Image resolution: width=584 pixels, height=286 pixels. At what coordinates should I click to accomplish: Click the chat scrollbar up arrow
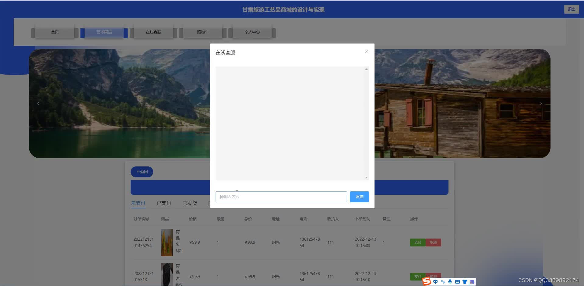pos(366,69)
